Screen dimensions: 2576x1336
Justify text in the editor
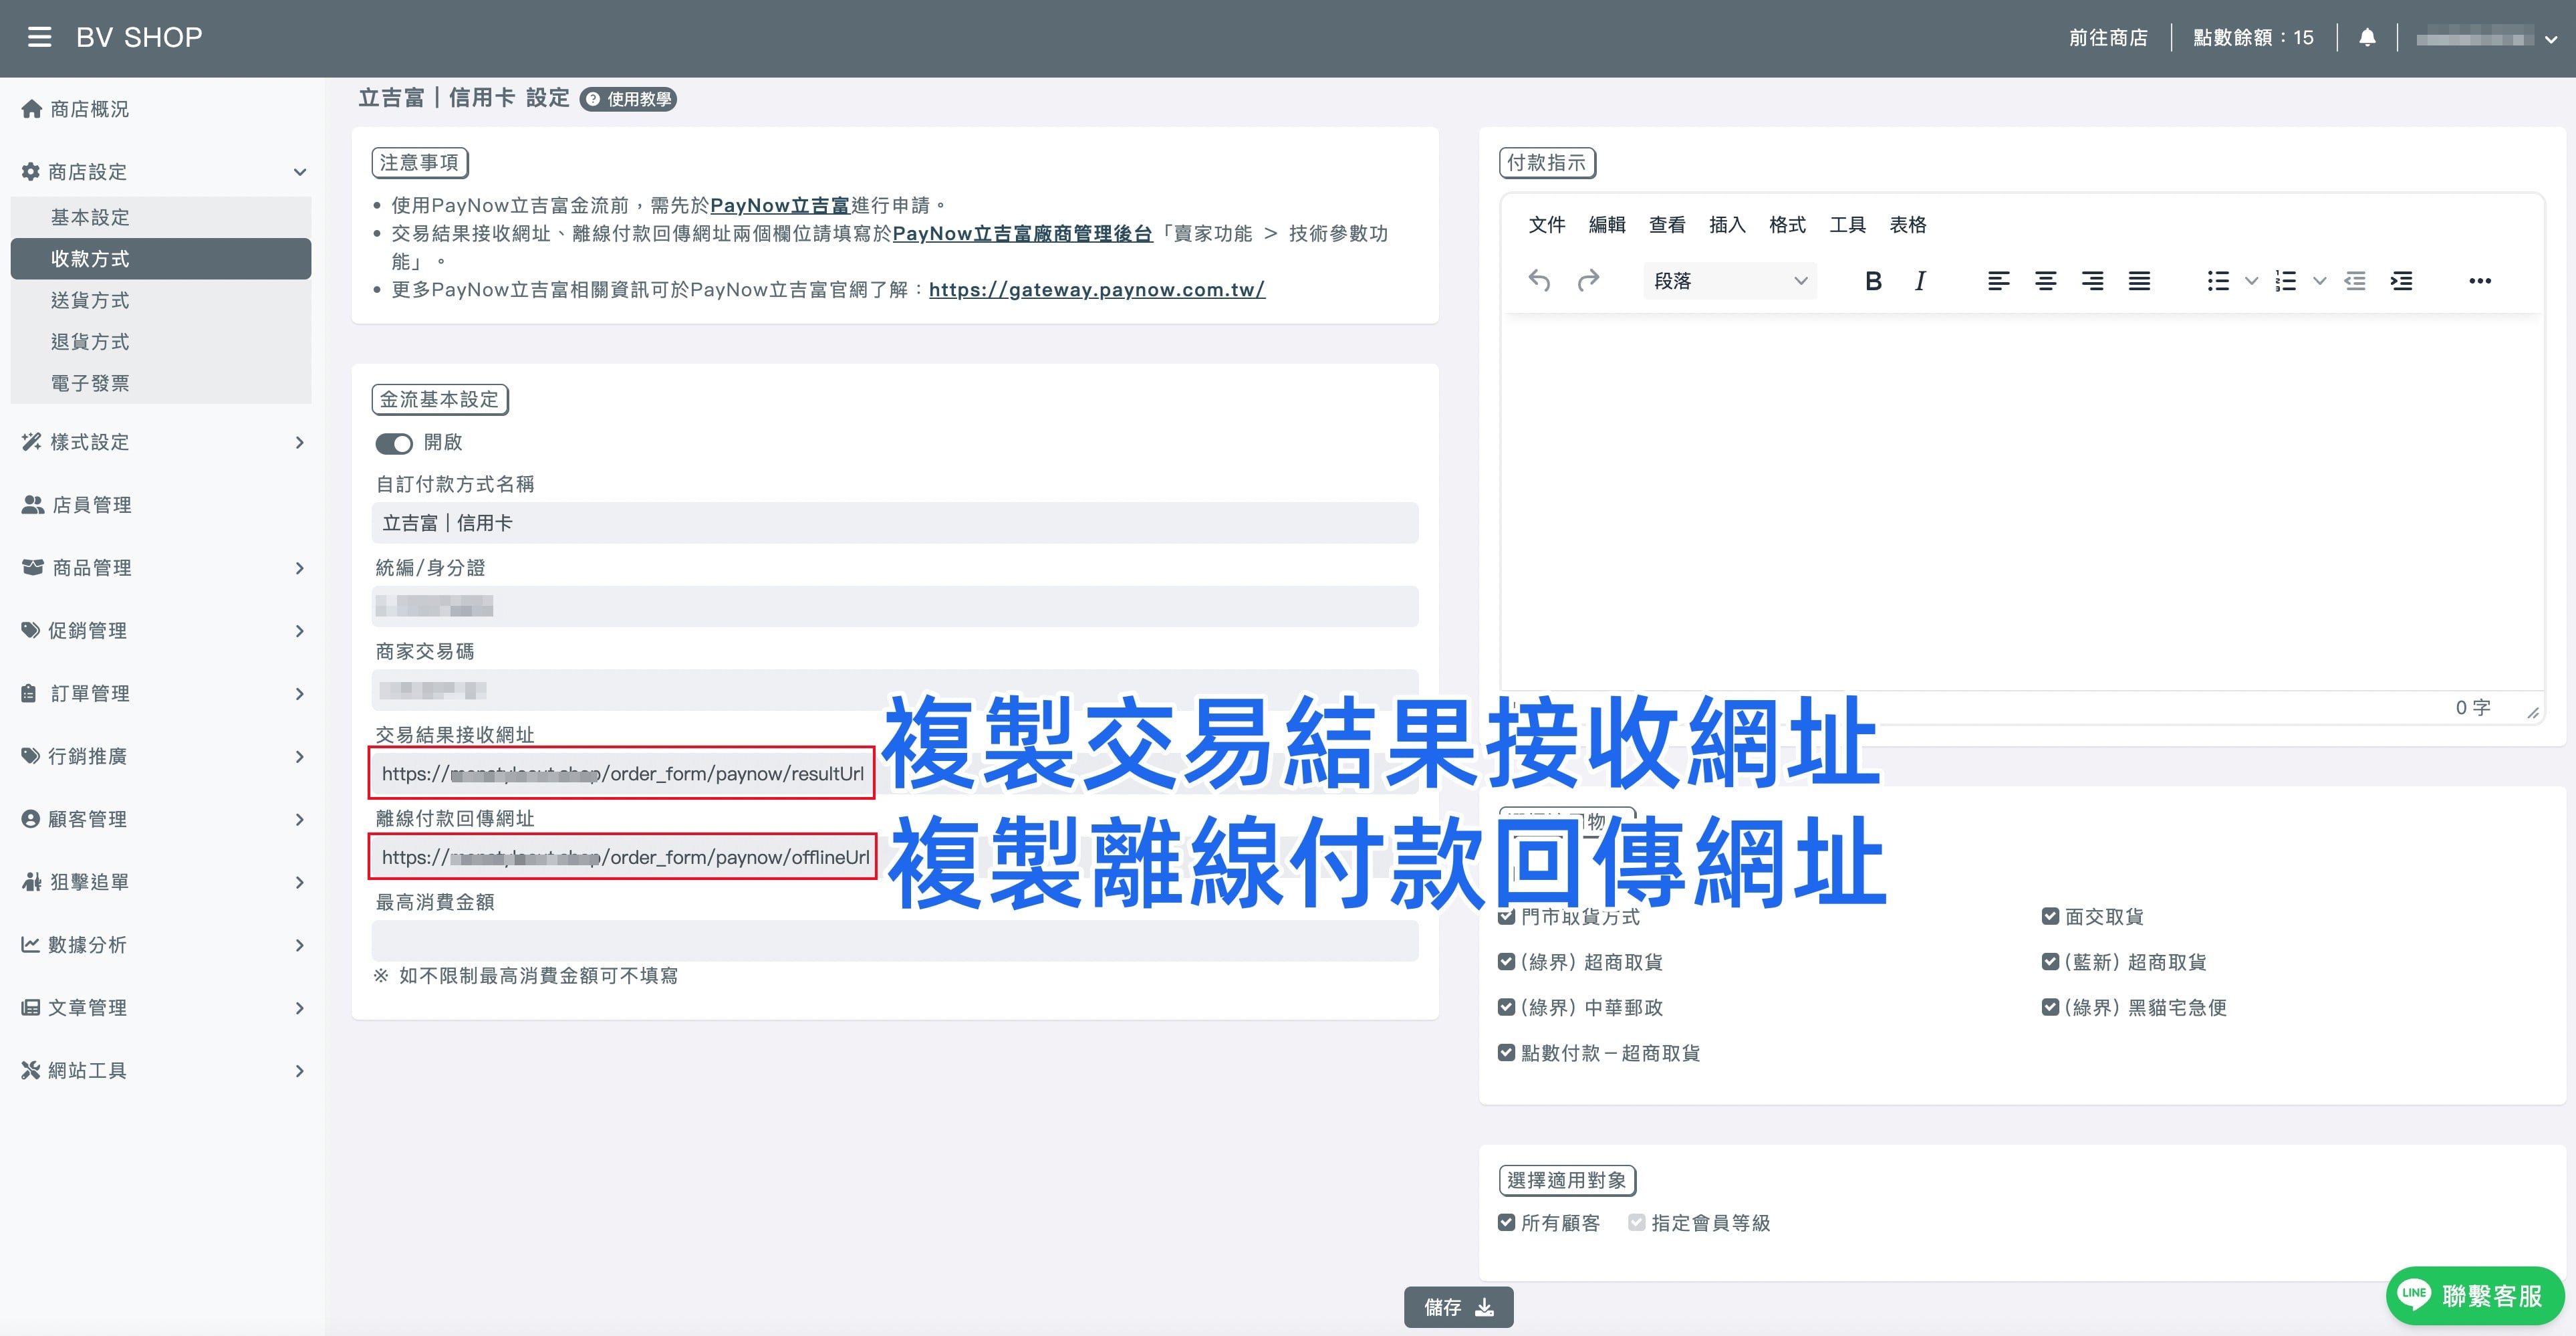pos(2139,282)
